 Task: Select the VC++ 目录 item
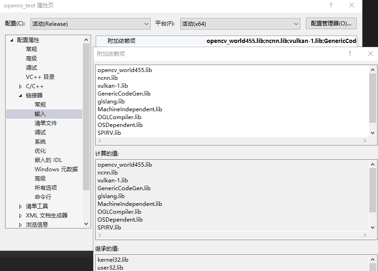click(x=40, y=77)
